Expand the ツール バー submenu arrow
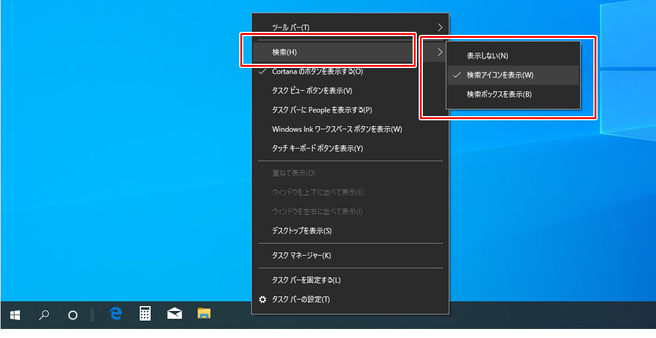 pyautogui.click(x=440, y=27)
